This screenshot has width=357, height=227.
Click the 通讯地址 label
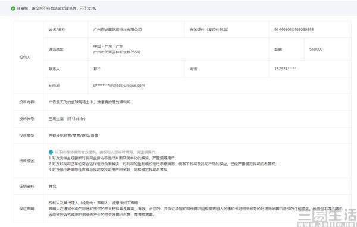56,49
